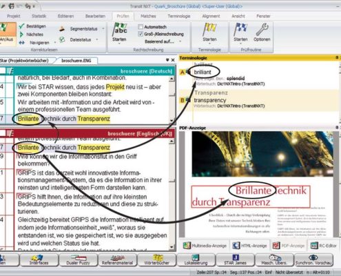Image resolution: width=341 pixels, height=276 pixels.
Task: Close the editor pane with X
Action: coord(173,60)
